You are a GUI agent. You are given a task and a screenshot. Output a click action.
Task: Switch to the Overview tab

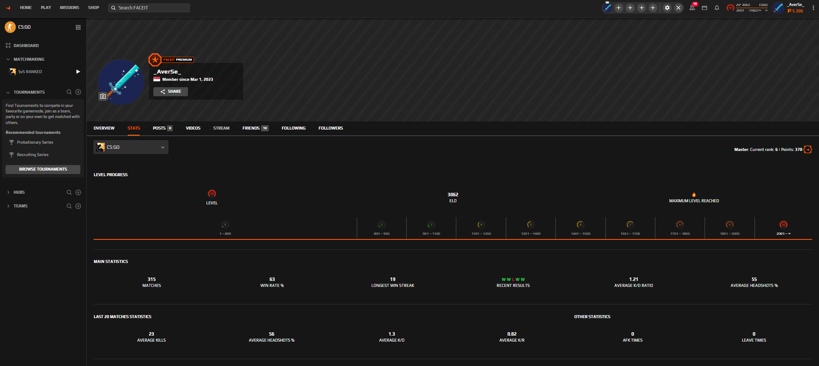pos(104,128)
